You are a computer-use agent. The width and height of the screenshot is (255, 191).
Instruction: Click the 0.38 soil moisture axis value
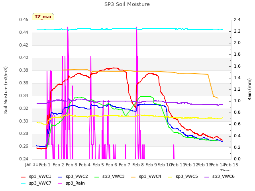(24, 70)
